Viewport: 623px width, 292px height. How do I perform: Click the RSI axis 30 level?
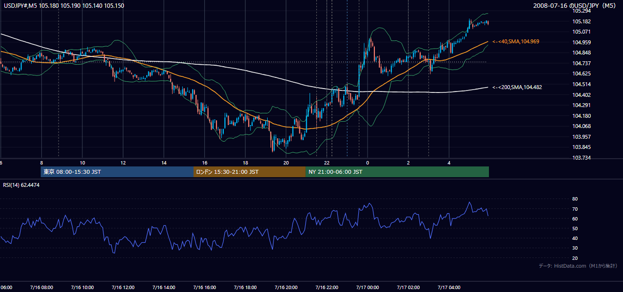[575, 248]
